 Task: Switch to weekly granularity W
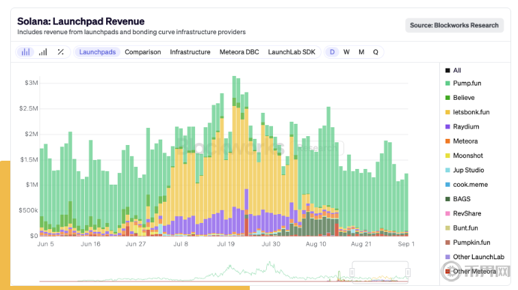click(347, 52)
